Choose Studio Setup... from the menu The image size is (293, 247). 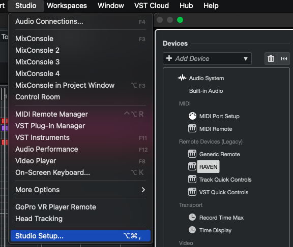tap(80, 236)
